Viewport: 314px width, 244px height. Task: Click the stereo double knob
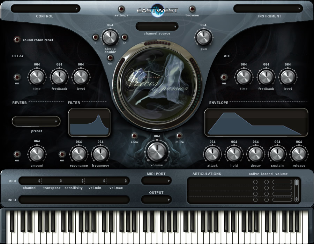[110, 37]
